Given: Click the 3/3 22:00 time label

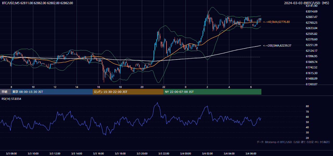Looking at the screenshot, I should [x=164, y=153].
